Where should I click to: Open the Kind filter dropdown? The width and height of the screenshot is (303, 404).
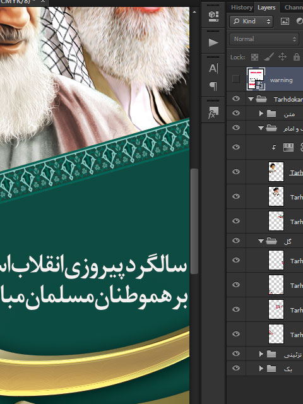(251, 21)
